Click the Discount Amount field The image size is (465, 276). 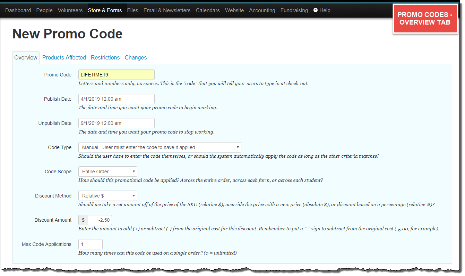coord(100,220)
